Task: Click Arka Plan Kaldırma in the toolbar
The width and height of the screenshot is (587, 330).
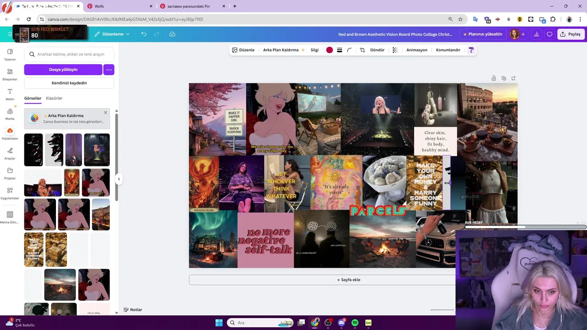Action: click(x=283, y=50)
